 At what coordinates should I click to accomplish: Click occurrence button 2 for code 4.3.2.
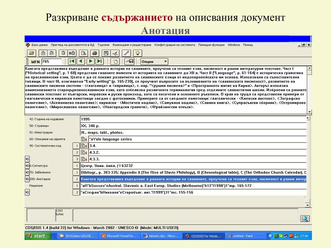click(x=76, y=152)
